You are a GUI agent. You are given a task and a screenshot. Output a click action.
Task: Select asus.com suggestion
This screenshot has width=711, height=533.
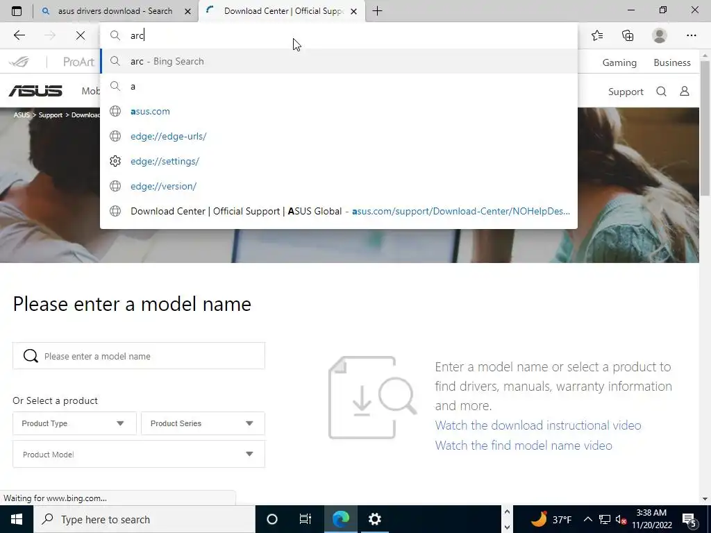pos(339,111)
